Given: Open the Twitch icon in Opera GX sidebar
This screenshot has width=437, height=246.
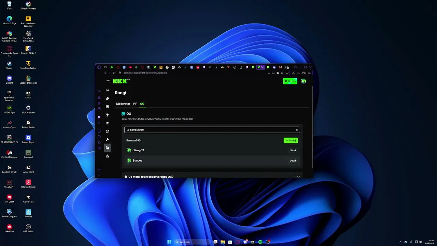Looking at the screenshot, I should click(99, 117).
